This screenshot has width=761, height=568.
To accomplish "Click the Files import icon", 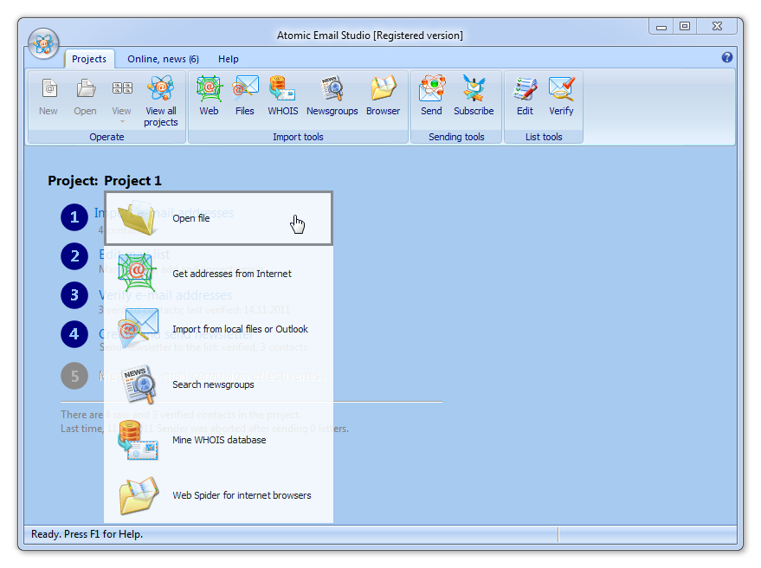I will point(245,95).
